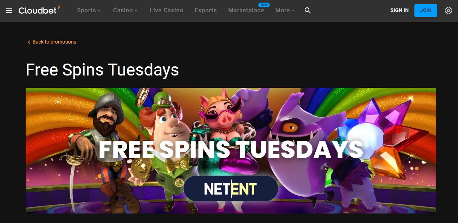Image resolution: width=458 pixels, height=223 pixels.
Task: Open the hamburger navigation menu
Action: tap(9, 11)
